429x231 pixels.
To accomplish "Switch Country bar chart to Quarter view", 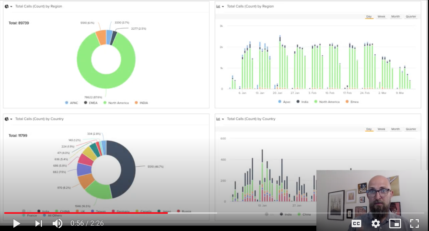I will 411,129.
